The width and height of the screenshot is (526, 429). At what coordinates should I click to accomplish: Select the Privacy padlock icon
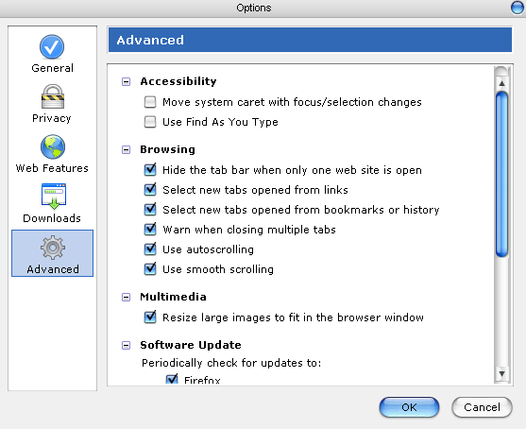click(52, 96)
